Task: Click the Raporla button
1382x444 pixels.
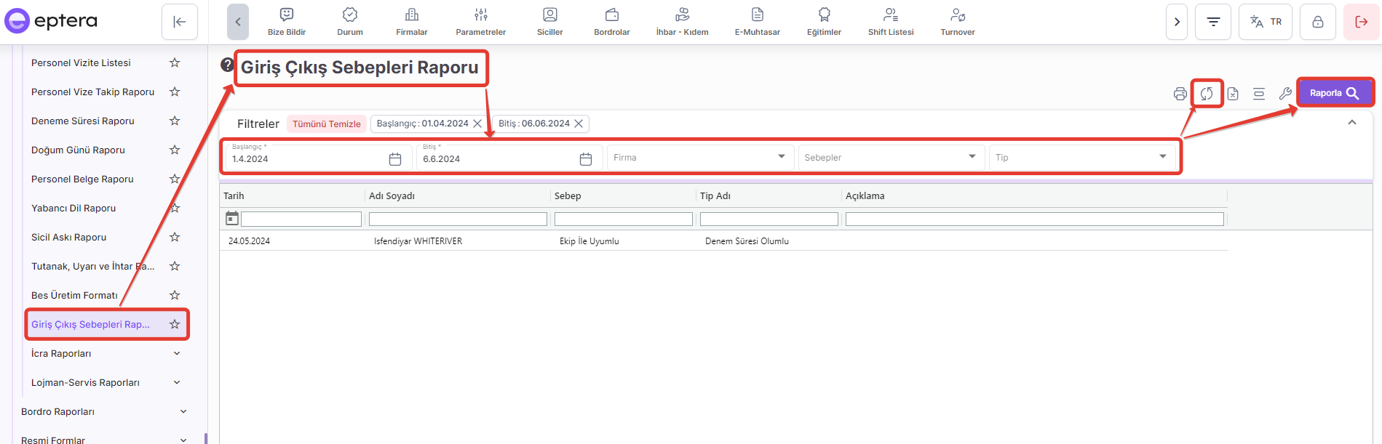Action: (1334, 93)
